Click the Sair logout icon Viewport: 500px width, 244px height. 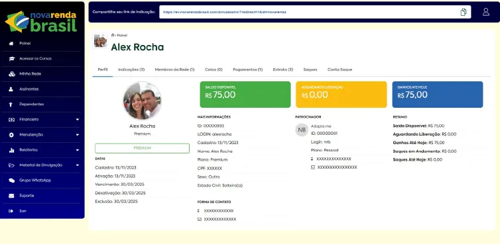click(x=11, y=211)
